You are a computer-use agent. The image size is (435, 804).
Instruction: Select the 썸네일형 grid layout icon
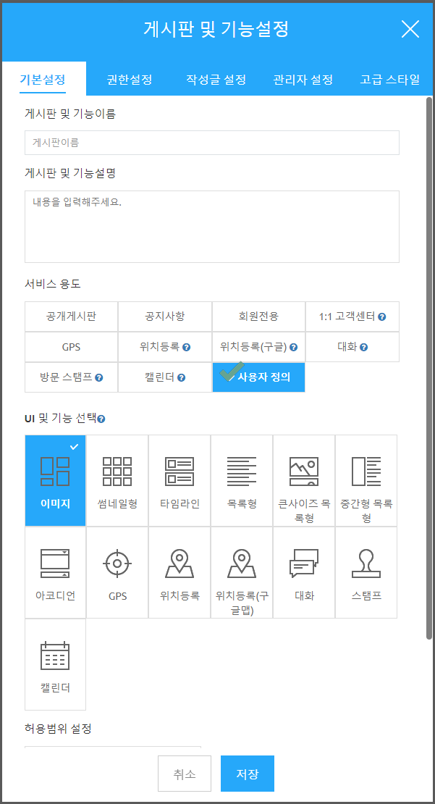[117, 472]
